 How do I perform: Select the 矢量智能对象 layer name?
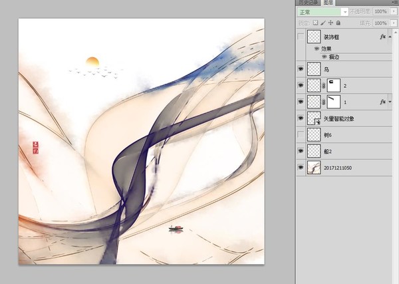(x=338, y=118)
